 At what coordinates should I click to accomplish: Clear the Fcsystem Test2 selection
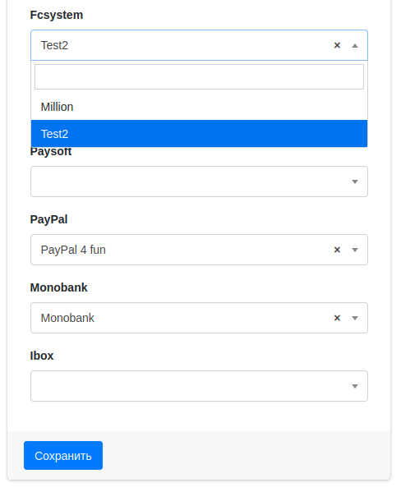(337, 45)
